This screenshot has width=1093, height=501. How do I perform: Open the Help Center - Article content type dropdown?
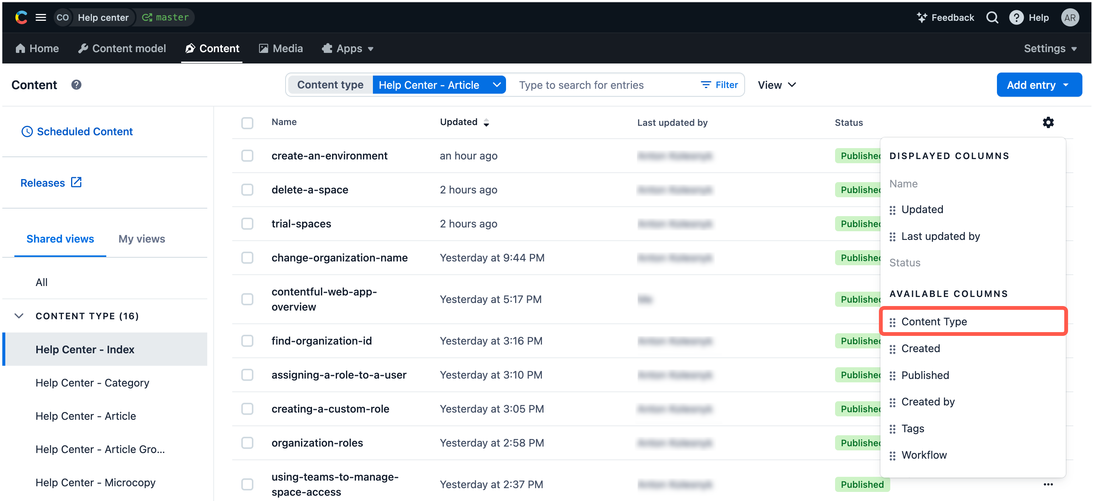coord(439,85)
